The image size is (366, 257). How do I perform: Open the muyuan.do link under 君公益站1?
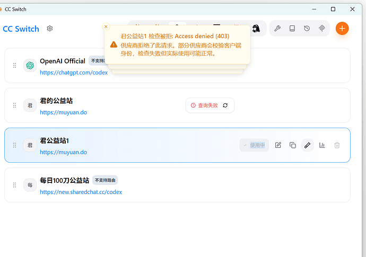pos(64,152)
